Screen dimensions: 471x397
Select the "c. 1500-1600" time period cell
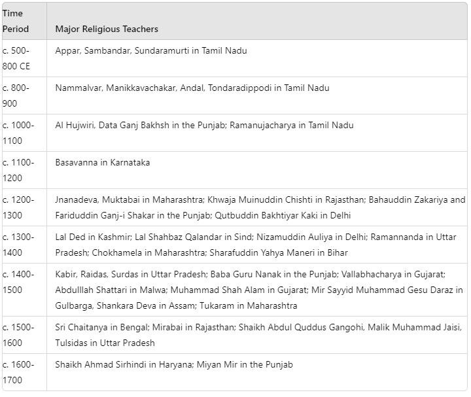(x=18, y=335)
